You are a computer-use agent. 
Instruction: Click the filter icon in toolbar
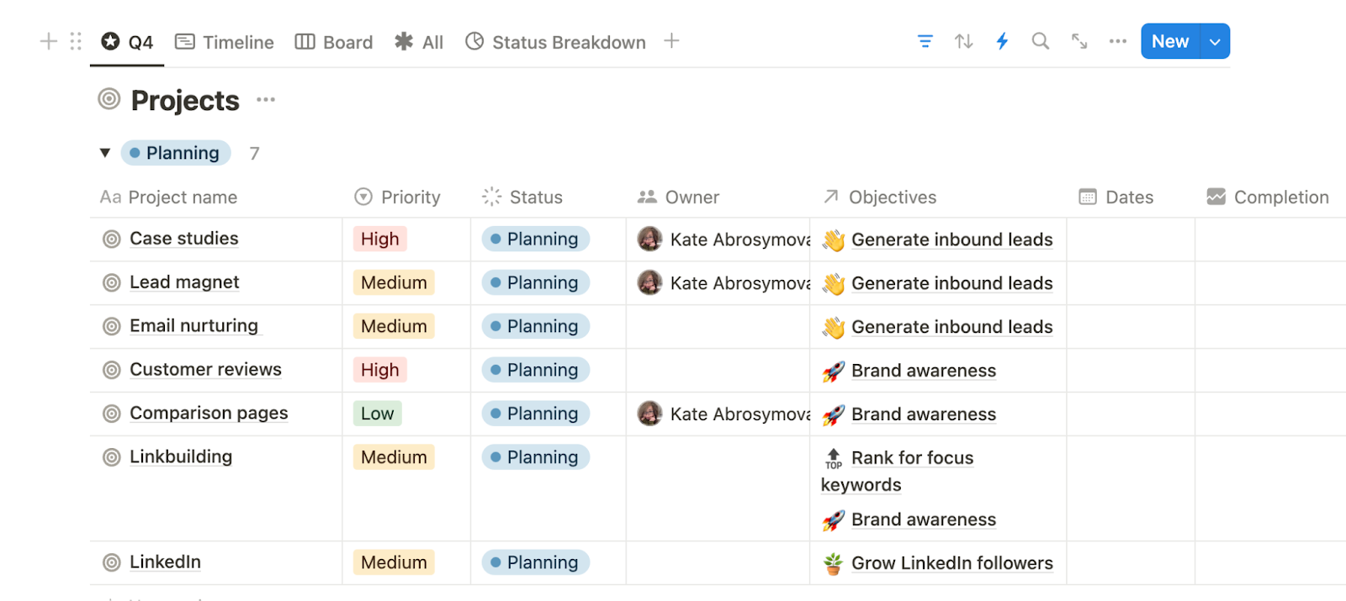coord(925,41)
